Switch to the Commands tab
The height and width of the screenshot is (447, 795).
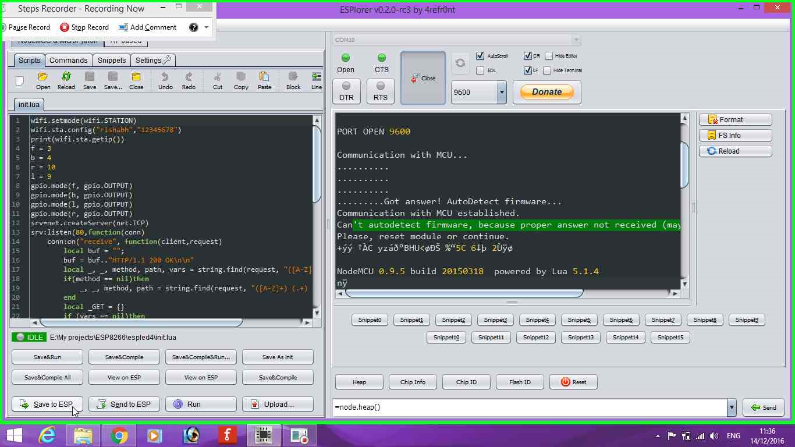coord(68,60)
